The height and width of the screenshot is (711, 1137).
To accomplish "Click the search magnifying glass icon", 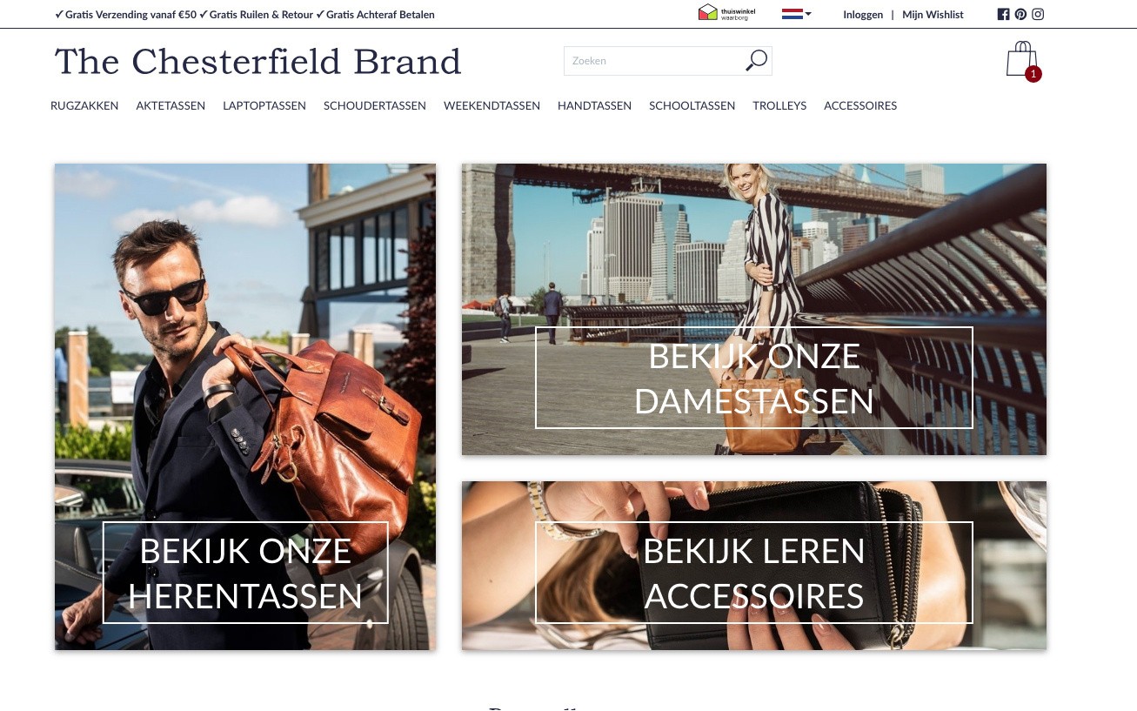I will (x=757, y=61).
